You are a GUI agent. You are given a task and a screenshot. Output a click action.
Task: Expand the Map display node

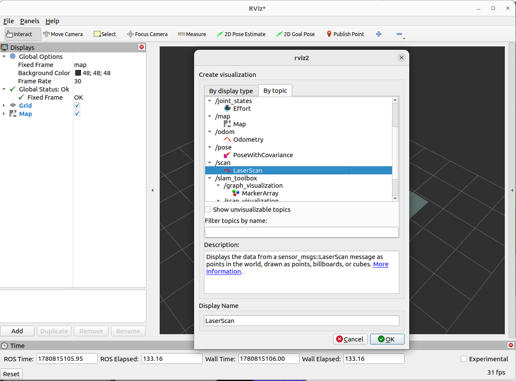click(4, 114)
